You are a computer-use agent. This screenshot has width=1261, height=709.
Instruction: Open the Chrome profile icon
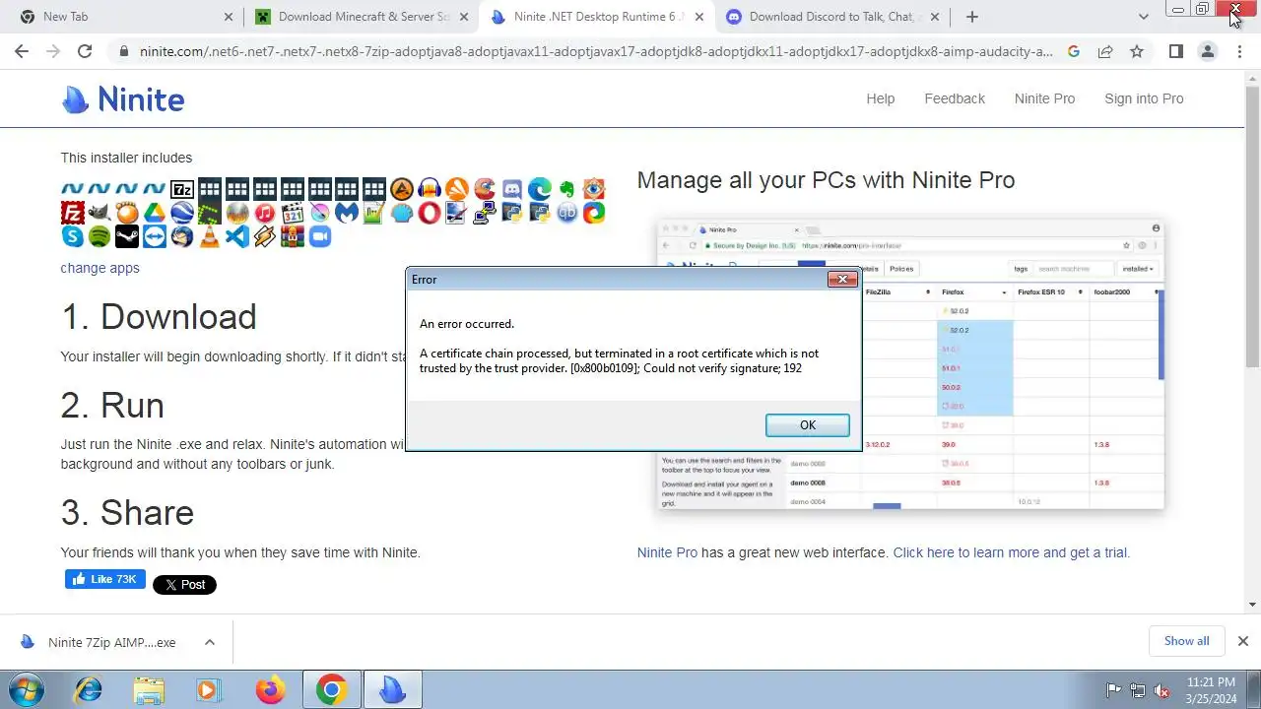click(1207, 51)
